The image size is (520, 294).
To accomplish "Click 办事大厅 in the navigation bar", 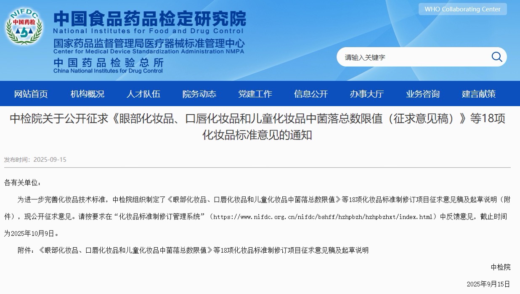I will tap(366, 94).
